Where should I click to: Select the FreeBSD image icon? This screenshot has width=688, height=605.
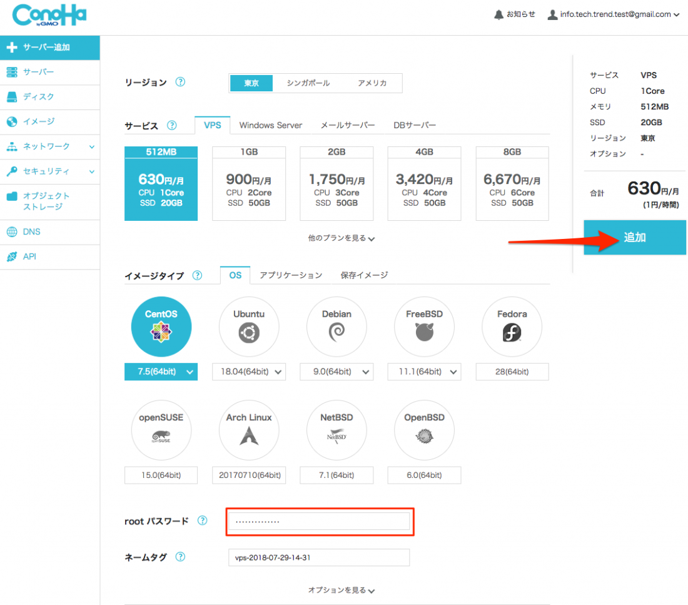[424, 327]
